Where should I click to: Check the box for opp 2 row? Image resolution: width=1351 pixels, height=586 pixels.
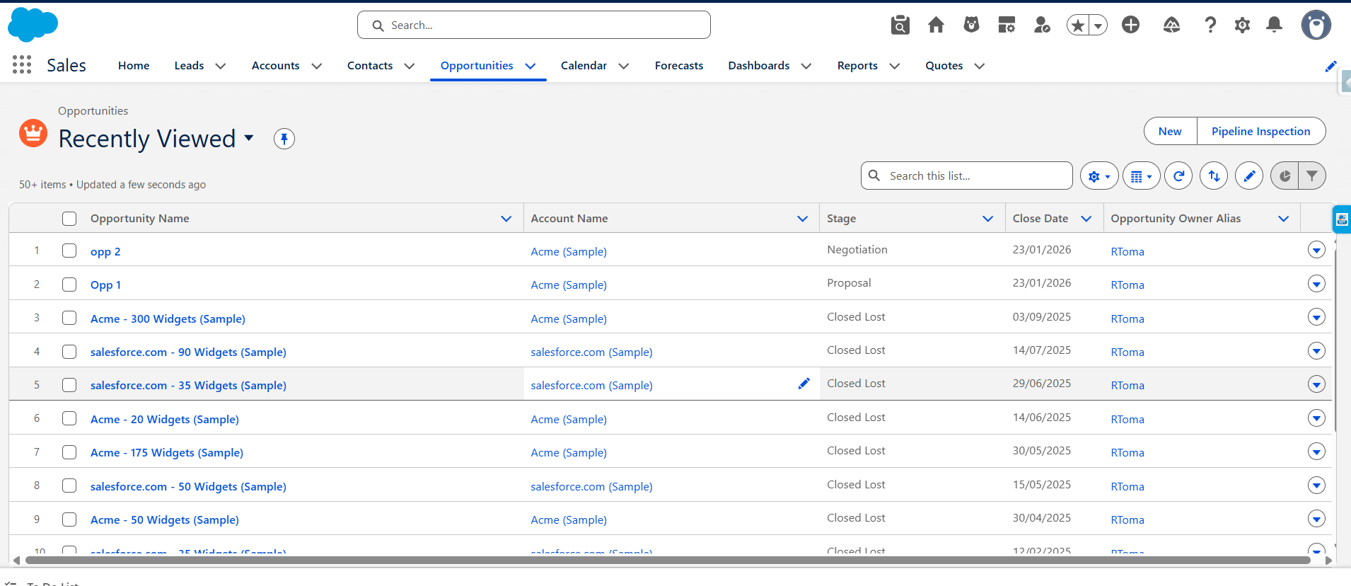(x=69, y=251)
